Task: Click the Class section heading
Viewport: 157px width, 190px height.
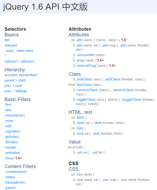Action: 74,74
